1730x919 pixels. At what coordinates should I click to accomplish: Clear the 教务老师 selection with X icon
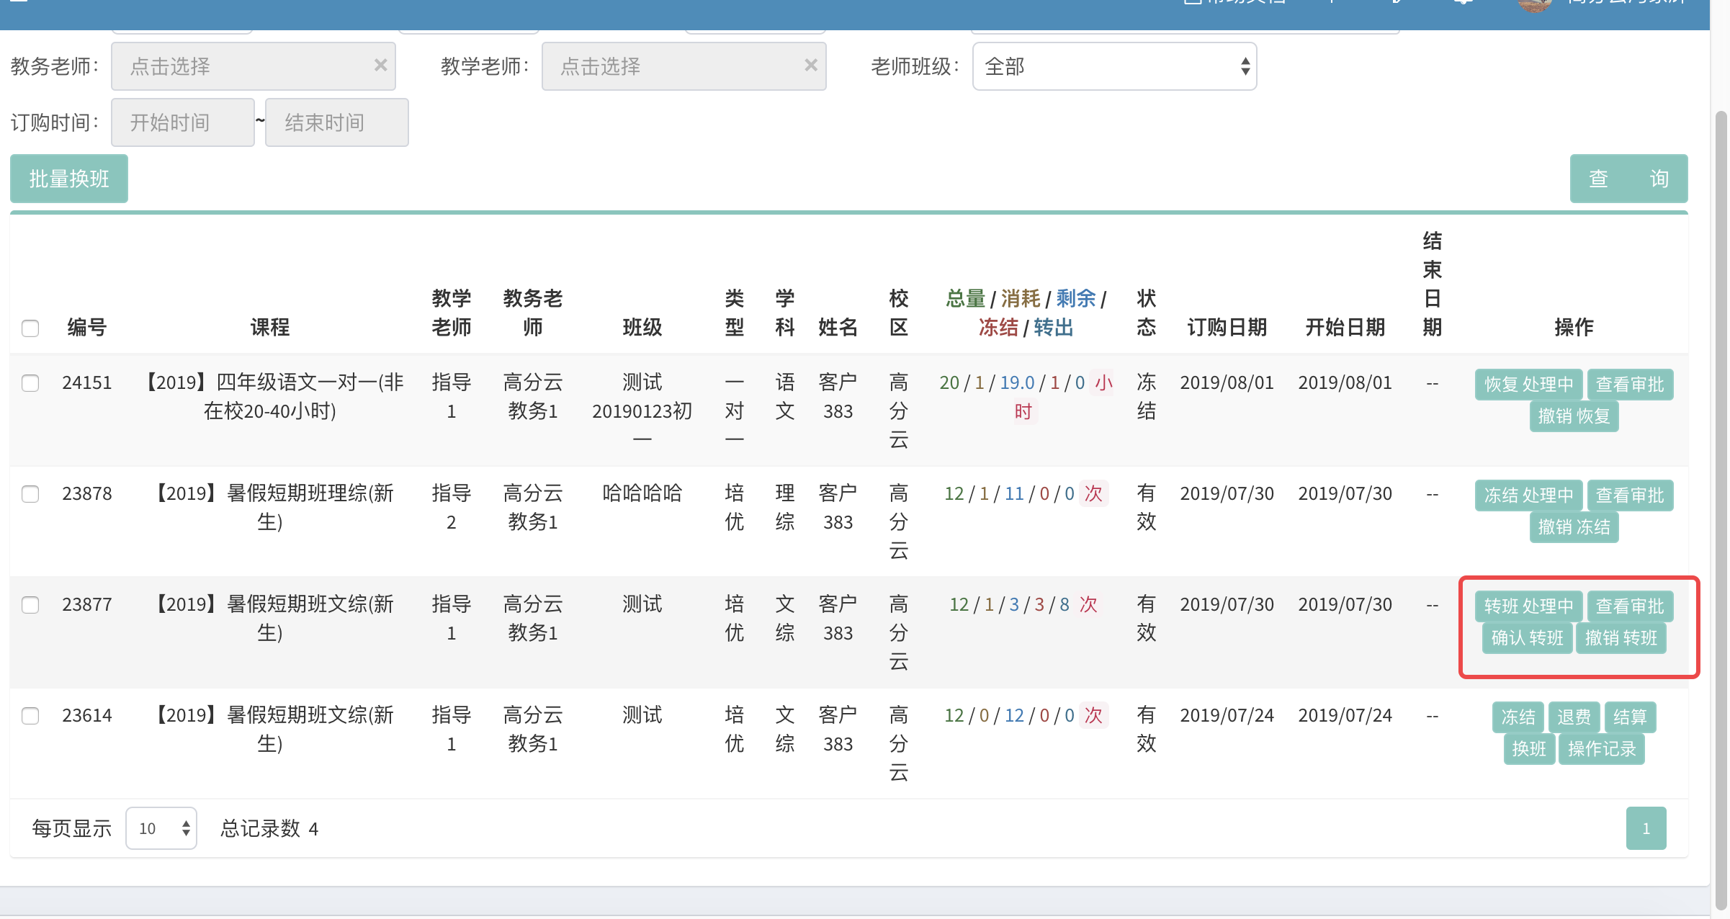(x=380, y=66)
